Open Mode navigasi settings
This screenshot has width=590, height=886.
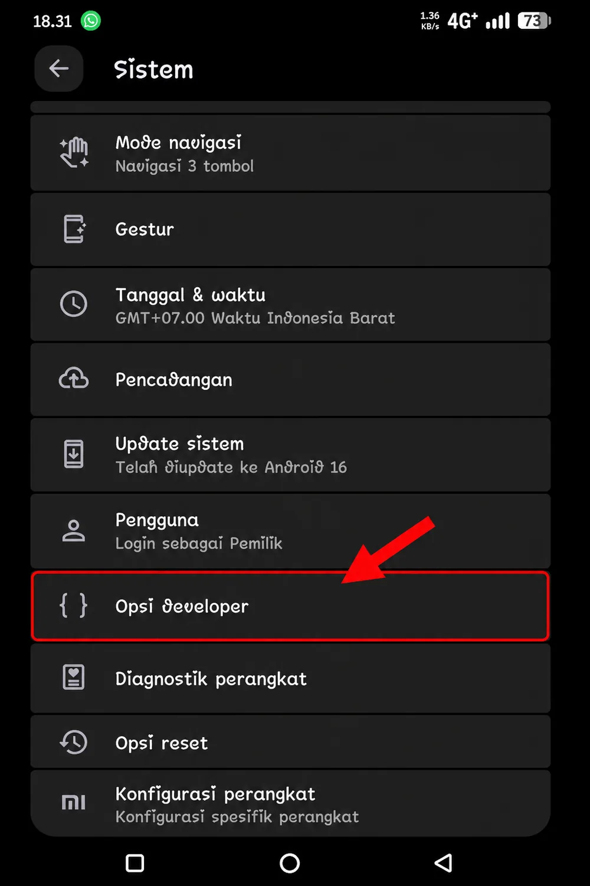point(290,153)
